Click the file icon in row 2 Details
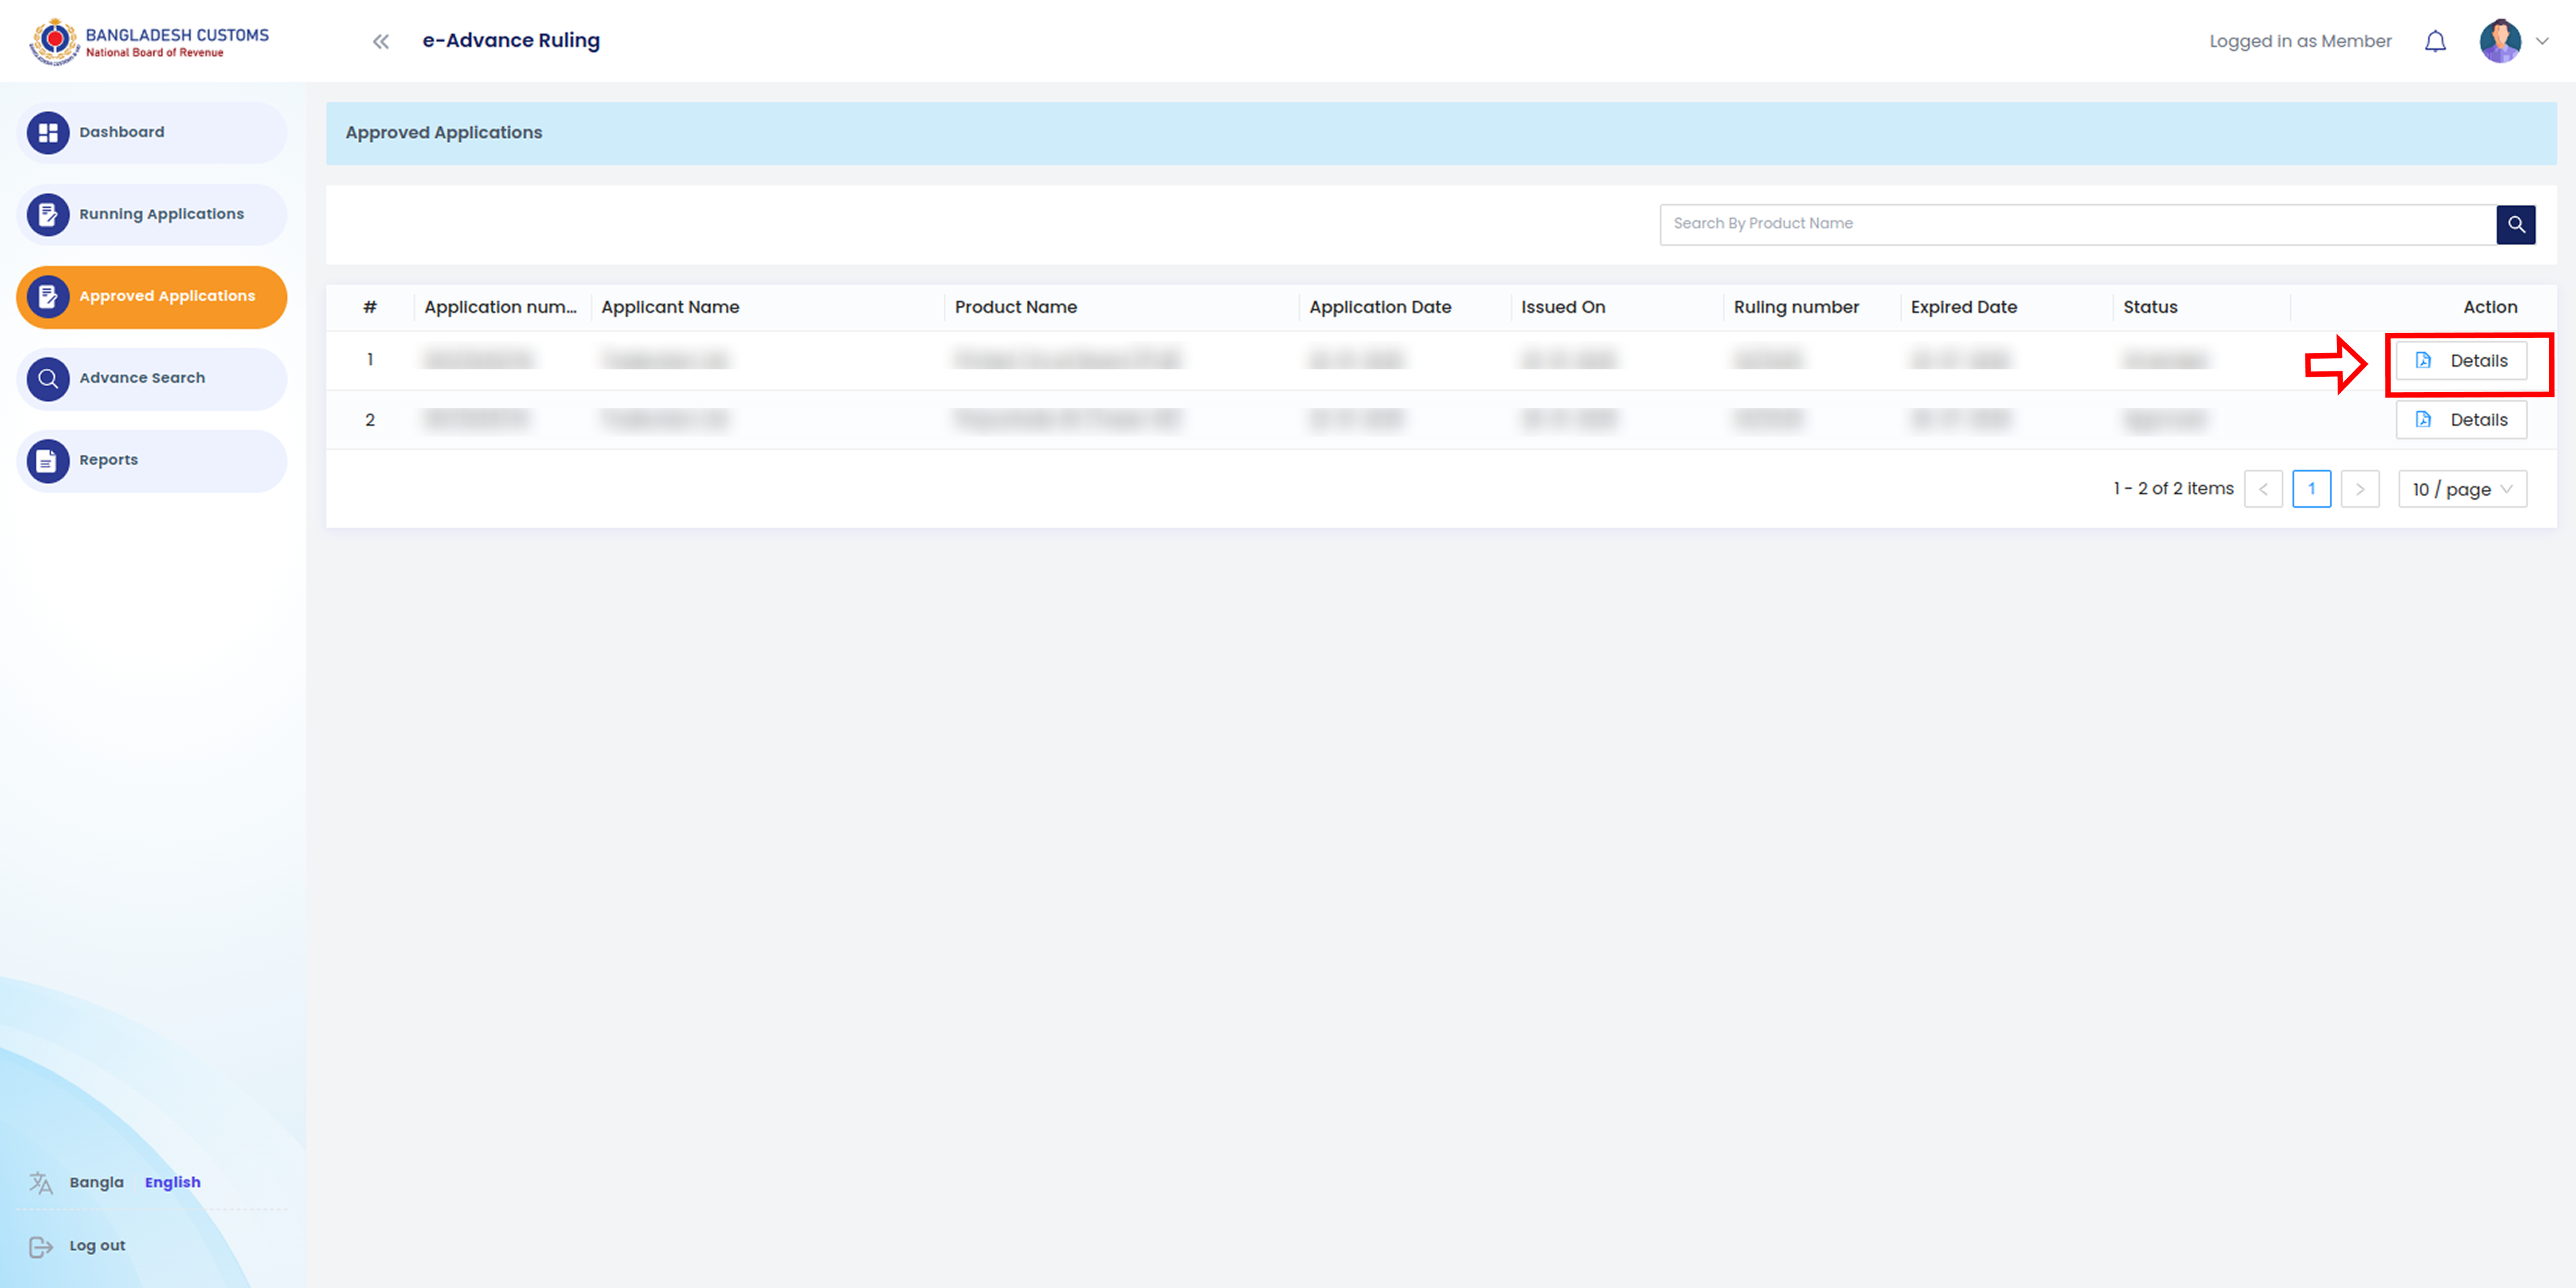The width and height of the screenshot is (2576, 1288). pyautogui.click(x=2423, y=419)
